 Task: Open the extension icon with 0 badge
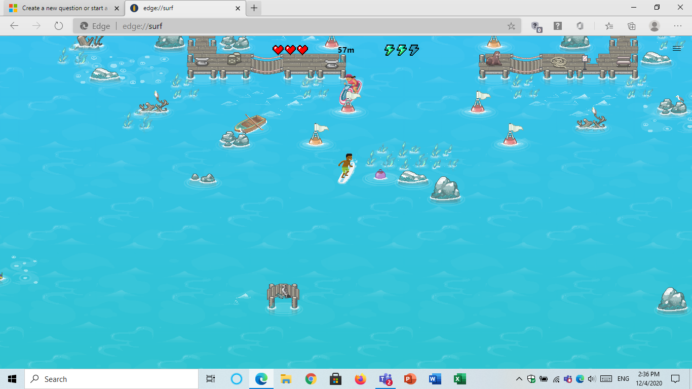(536, 26)
